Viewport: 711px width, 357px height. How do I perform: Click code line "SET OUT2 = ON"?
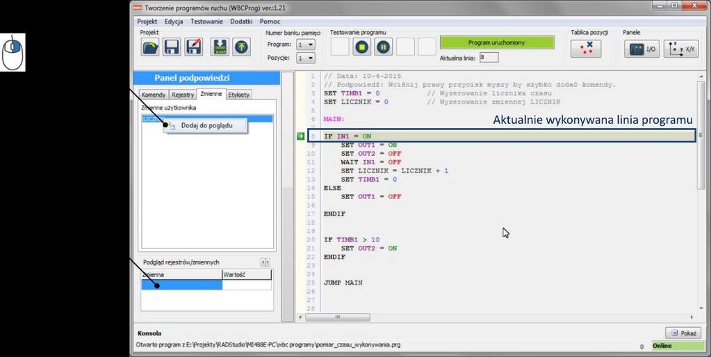pos(368,248)
